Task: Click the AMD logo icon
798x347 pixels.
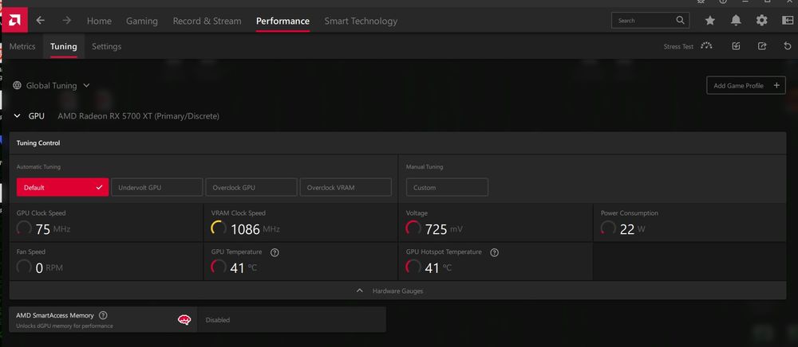Action: 14,21
